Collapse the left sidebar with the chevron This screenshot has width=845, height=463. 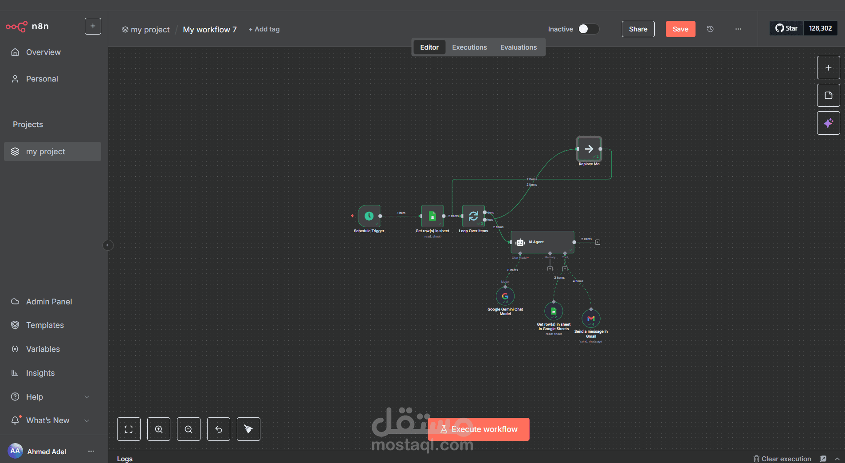(107, 245)
